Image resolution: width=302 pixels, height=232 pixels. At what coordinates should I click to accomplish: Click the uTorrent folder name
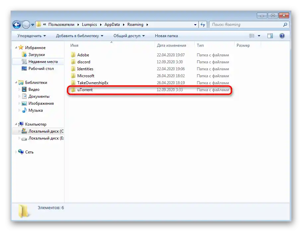tap(85, 90)
